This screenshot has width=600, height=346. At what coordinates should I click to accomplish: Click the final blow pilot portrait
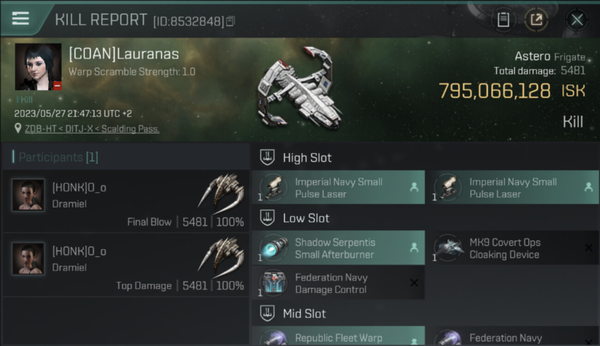coord(28,195)
